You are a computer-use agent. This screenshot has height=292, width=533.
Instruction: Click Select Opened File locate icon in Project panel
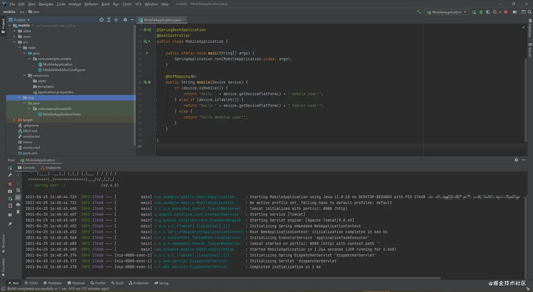coord(101,20)
